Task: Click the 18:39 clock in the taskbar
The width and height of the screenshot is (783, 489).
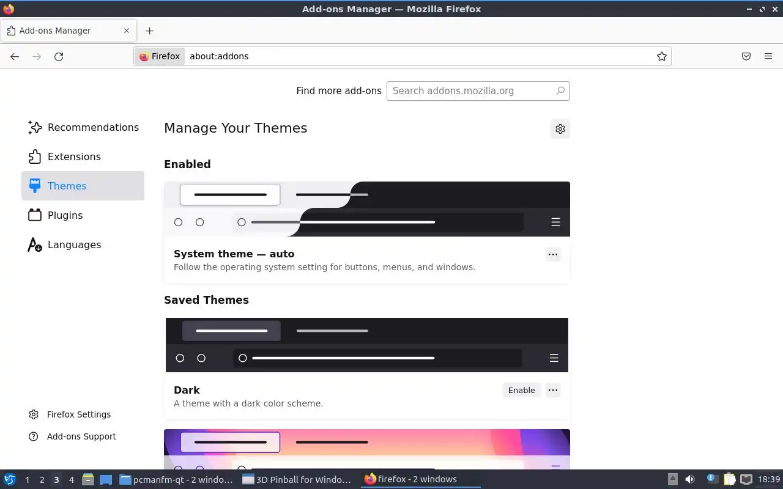Action: (x=769, y=479)
